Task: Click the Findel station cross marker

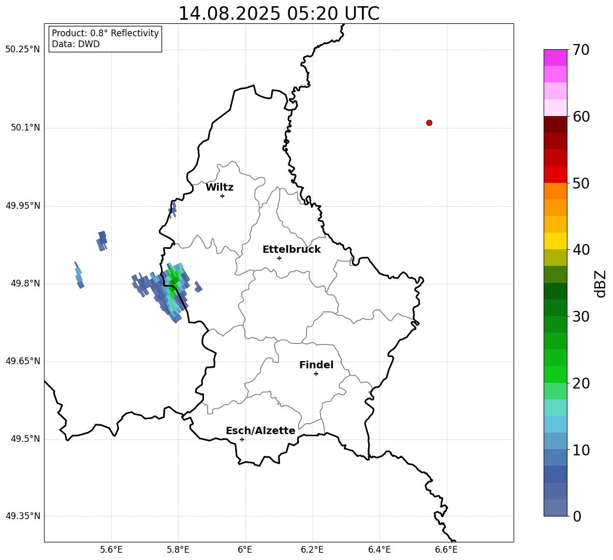Action: (316, 374)
